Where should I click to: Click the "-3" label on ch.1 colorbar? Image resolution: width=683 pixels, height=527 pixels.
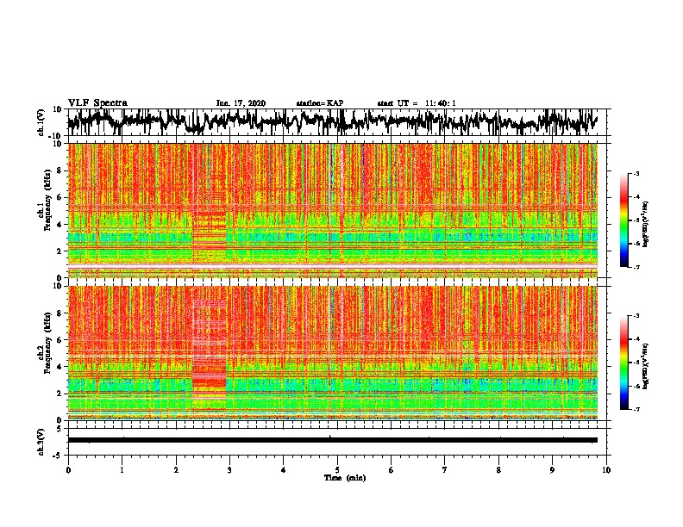pyautogui.click(x=636, y=173)
